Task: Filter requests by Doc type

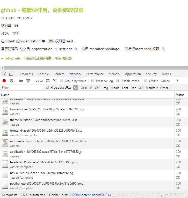Action: click(133, 88)
